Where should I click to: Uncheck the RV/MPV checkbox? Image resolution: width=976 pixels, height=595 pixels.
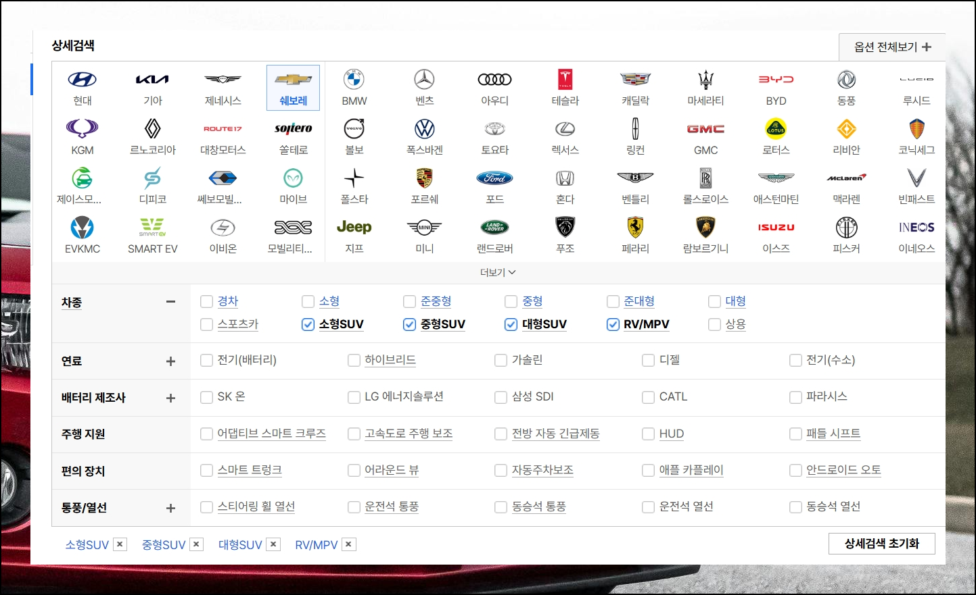pyautogui.click(x=613, y=324)
